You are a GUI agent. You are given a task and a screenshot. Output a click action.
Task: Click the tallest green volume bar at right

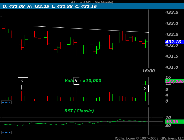point(146,97)
